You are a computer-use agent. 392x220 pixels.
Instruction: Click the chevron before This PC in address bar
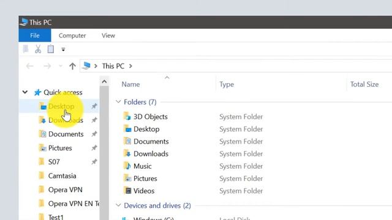point(96,66)
